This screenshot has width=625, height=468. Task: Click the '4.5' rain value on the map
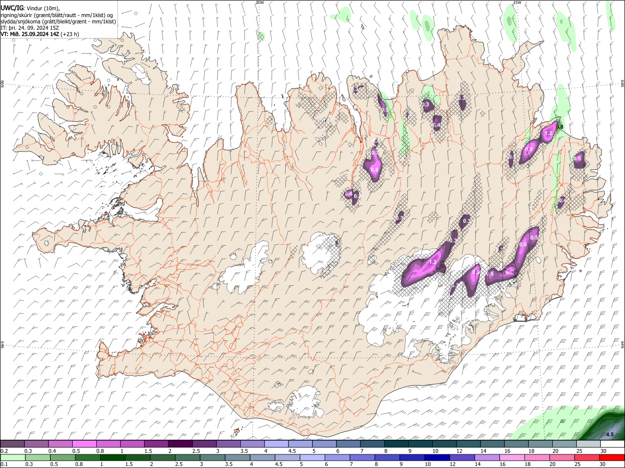[610, 434]
